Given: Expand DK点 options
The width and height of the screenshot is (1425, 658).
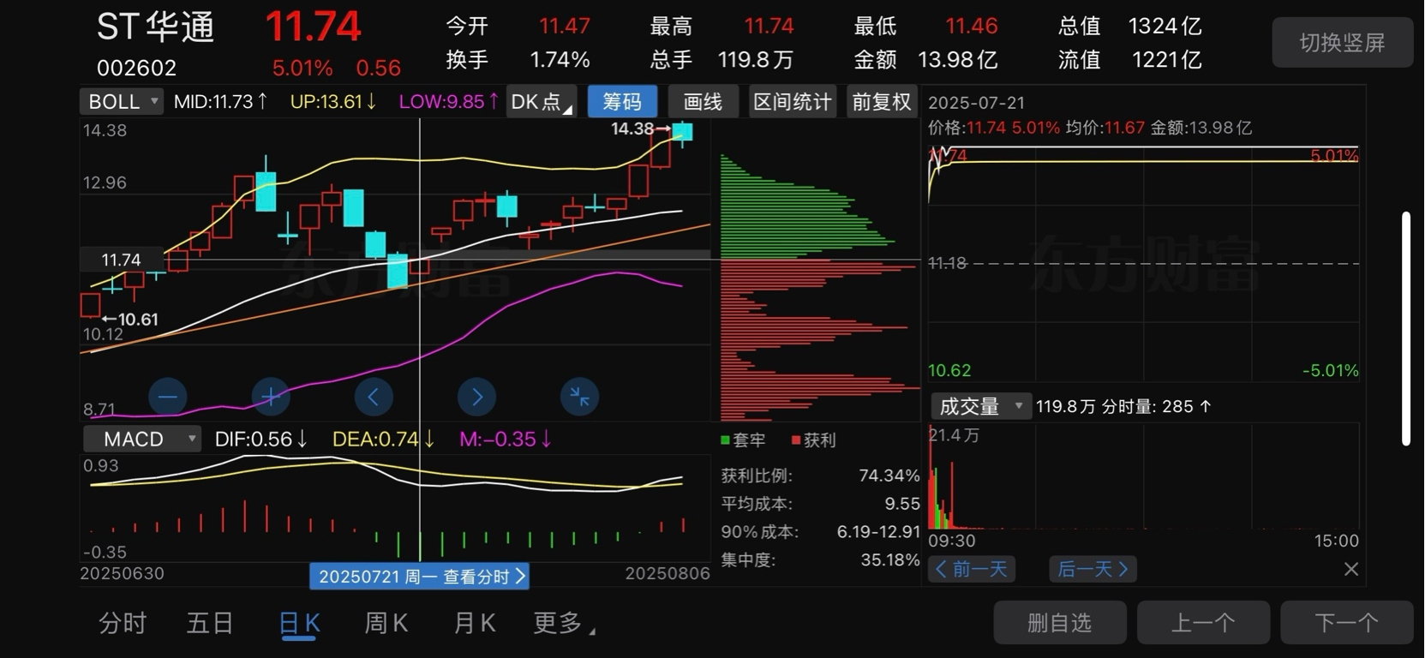Looking at the screenshot, I should 542,101.
